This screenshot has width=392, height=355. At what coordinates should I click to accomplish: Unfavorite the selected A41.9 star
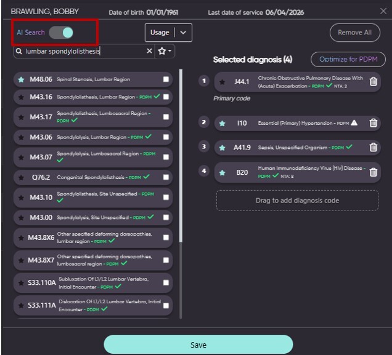point(222,148)
